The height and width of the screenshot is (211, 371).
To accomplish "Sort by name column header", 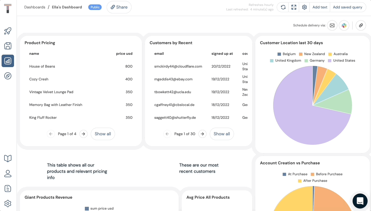I will pyautogui.click(x=34, y=54).
